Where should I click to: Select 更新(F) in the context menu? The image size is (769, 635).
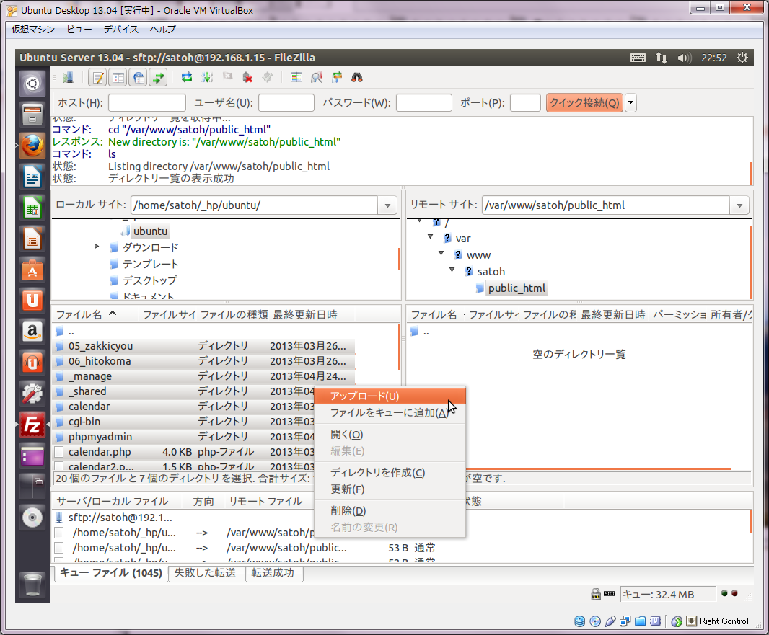point(390,489)
